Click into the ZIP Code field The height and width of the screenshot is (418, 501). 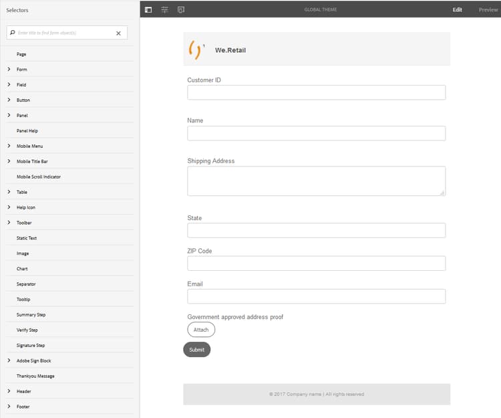317,264
